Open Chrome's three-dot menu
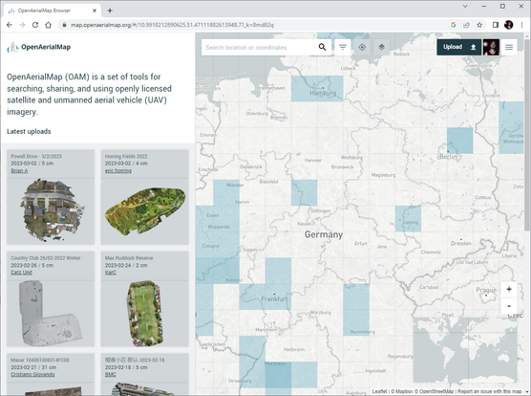 [521, 25]
